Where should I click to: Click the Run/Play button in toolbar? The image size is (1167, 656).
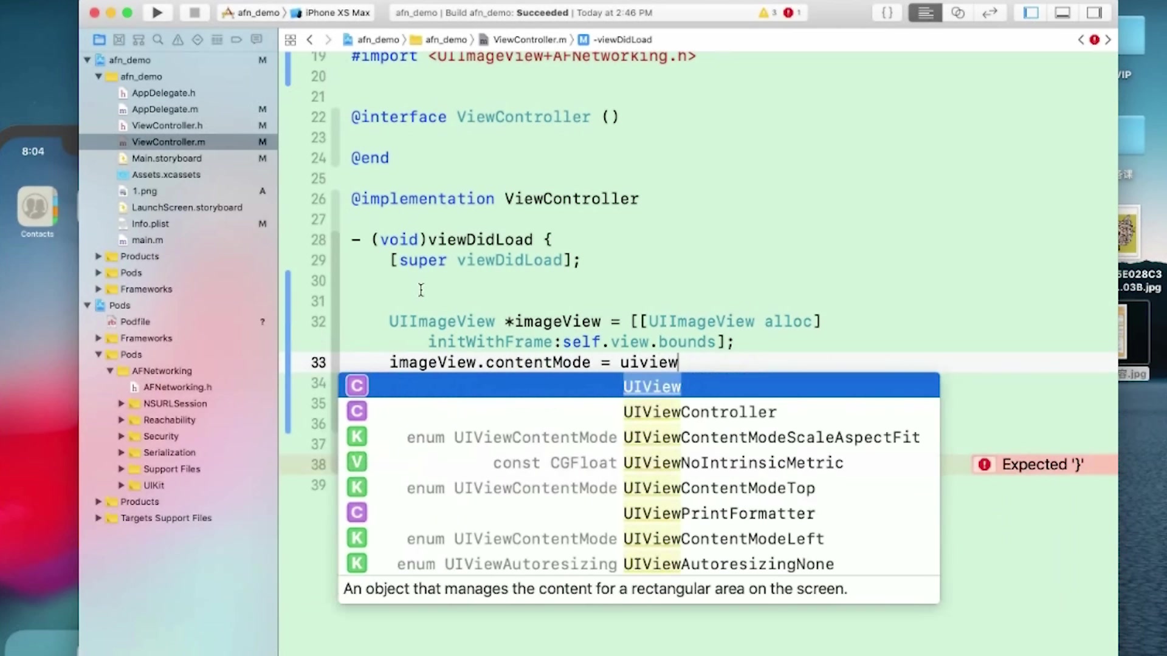coord(157,13)
